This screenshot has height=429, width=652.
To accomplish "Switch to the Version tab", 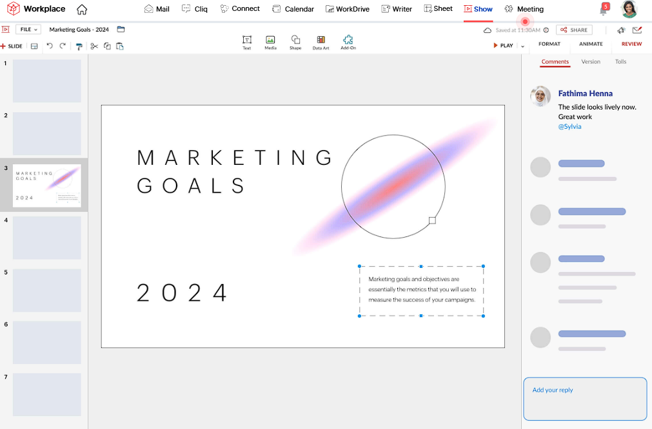I will click(x=590, y=62).
